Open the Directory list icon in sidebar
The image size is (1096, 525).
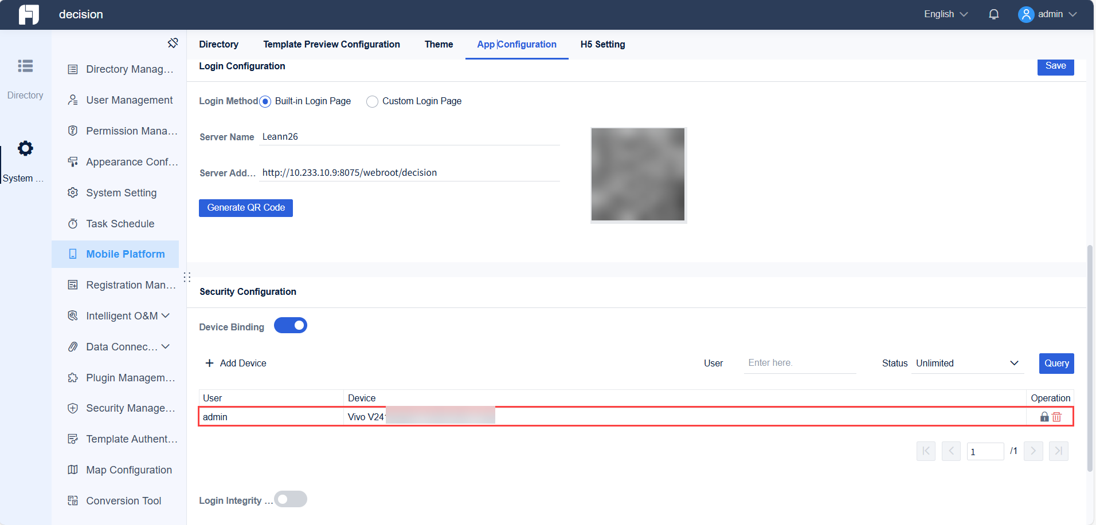tap(25, 66)
